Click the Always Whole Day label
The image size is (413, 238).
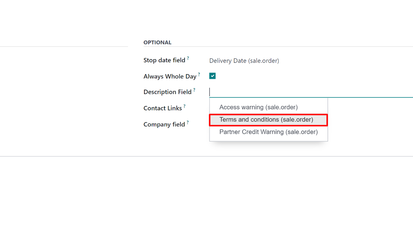click(170, 76)
